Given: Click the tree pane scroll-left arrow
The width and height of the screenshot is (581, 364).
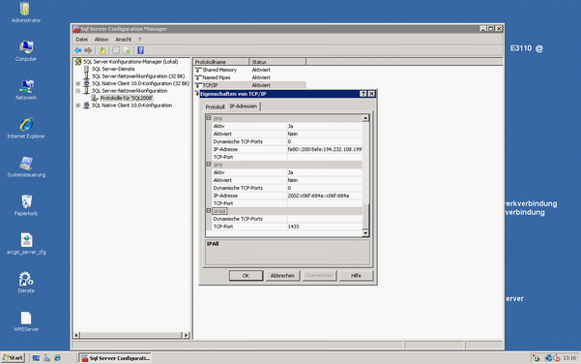Looking at the screenshot, I should pos(76,335).
